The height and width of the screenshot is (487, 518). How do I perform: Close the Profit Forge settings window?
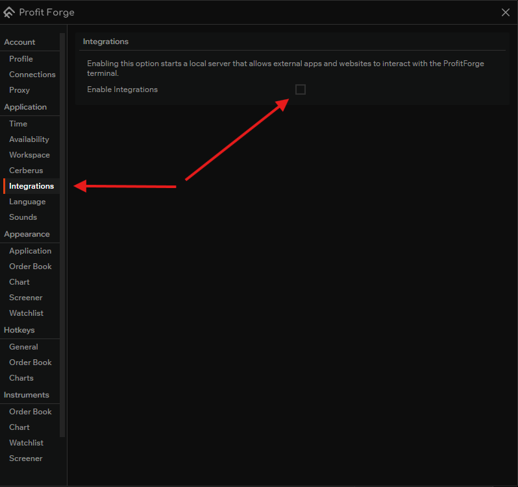click(x=506, y=12)
